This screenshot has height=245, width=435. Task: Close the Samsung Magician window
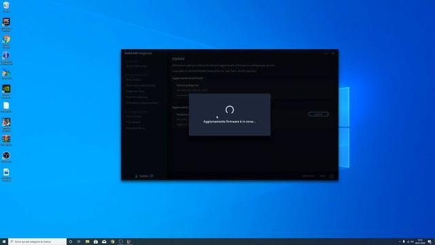click(333, 53)
